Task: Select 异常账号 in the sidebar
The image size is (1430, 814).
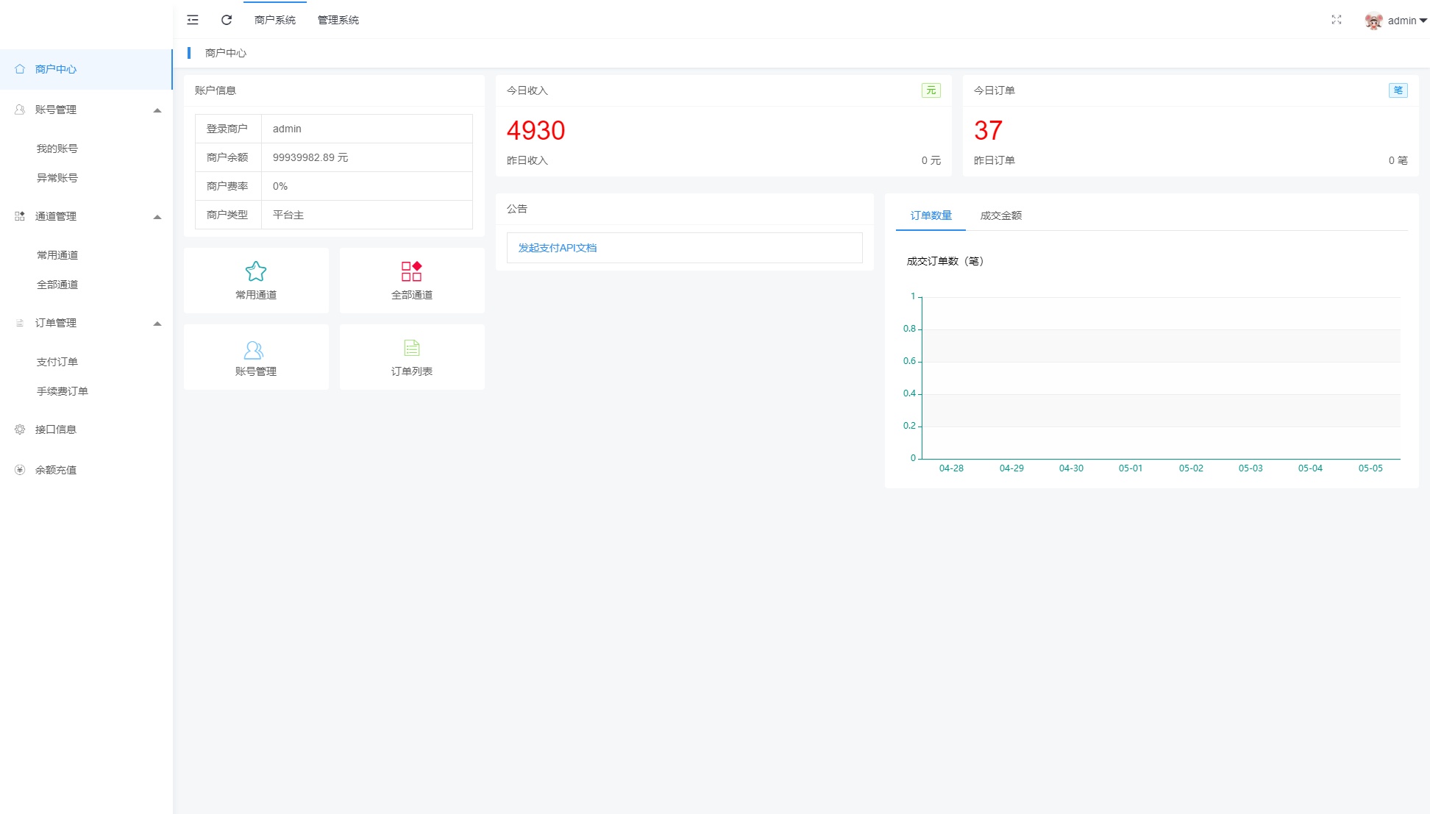Action: (57, 178)
